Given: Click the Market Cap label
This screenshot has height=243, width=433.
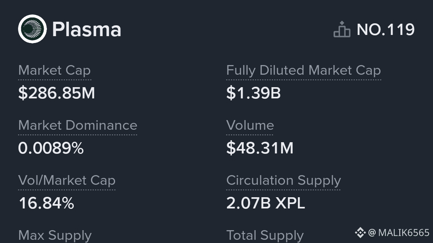Looking at the screenshot, I should (55, 70).
